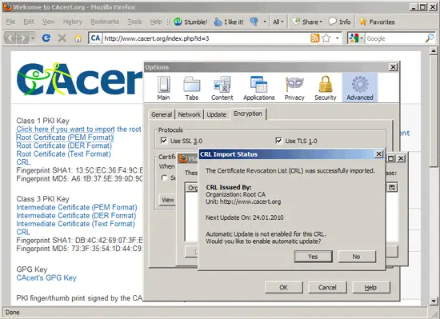Viewport: 440px width, 319px height.
Task: Click Cancel in the Options dialog
Action: (327, 287)
